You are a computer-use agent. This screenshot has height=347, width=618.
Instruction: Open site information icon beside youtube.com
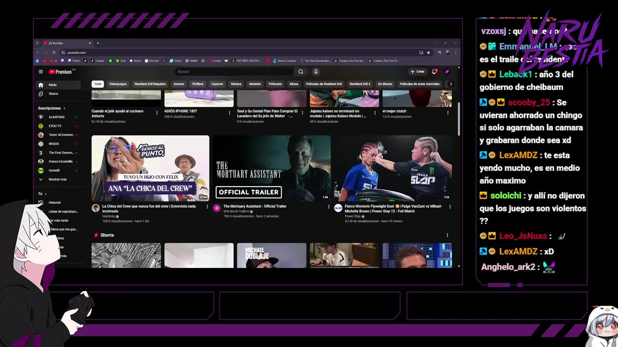tap(63, 52)
